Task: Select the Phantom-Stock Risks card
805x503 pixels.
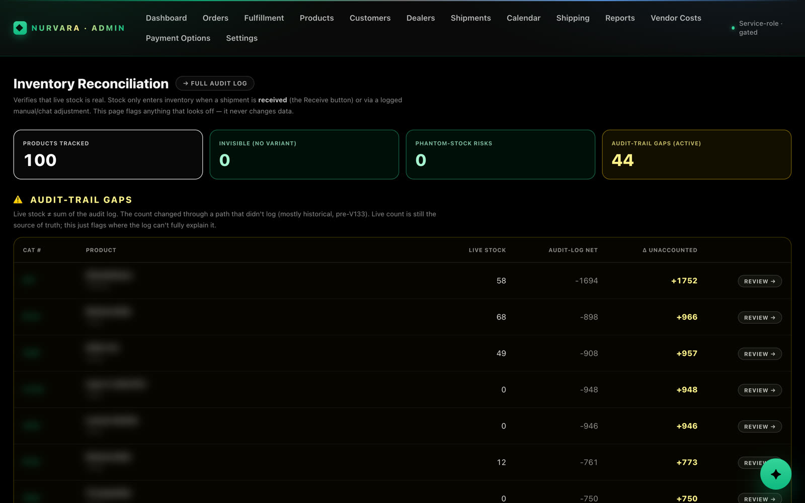Action: tap(500, 154)
